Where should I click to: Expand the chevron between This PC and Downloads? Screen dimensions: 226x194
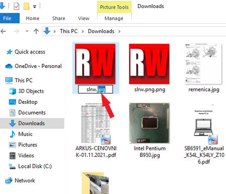pos(83,31)
